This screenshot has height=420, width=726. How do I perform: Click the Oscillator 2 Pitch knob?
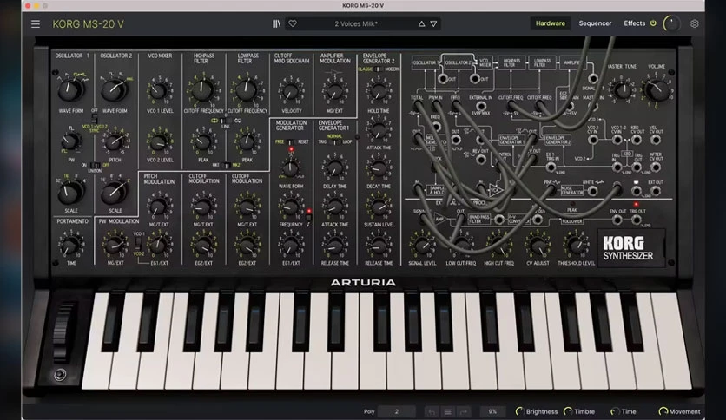click(x=114, y=142)
